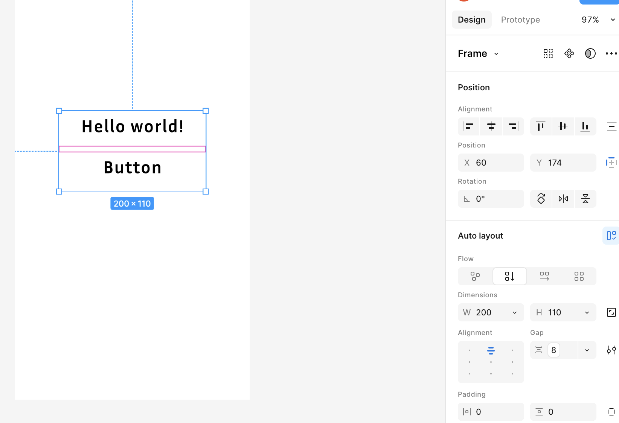
Task: Select the horizontal flow layout option
Action: 544,276
